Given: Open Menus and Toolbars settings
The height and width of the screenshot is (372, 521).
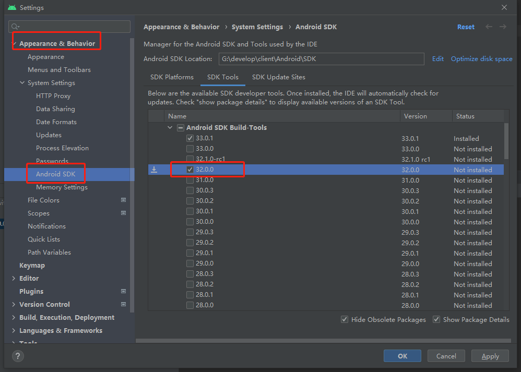Looking at the screenshot, I should click(x=59, y=70).
